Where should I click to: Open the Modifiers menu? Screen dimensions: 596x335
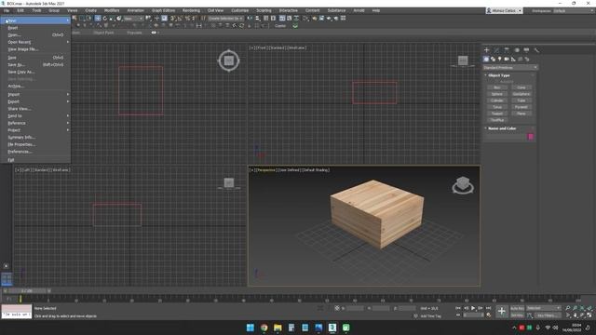[112, 10]
